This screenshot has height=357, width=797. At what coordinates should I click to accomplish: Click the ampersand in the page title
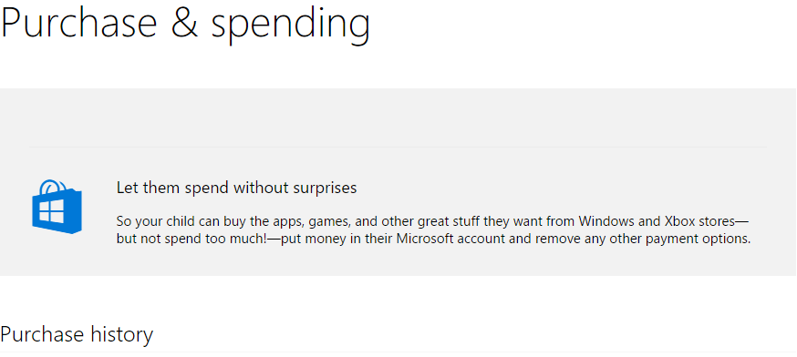coord(185,23)
